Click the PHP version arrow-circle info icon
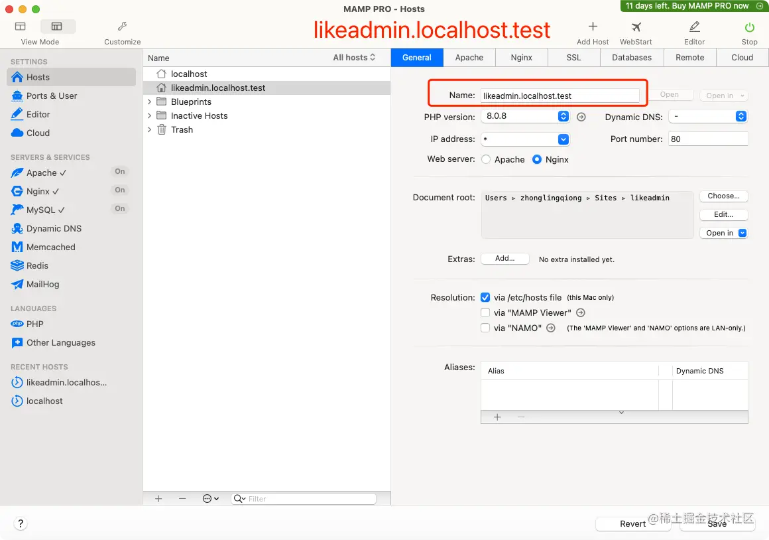769x540 pixels. 581,117
